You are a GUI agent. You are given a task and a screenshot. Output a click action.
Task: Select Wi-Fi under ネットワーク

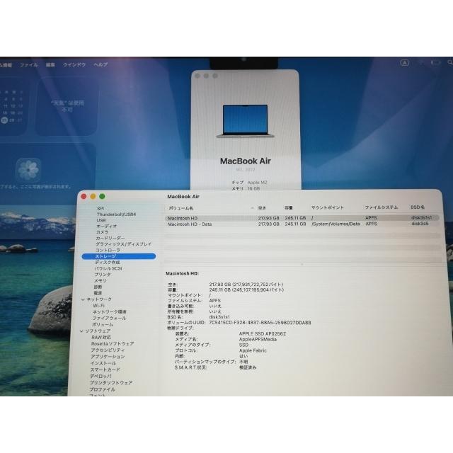point(99,306)
